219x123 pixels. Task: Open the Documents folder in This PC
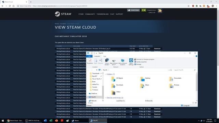point(175,79)
